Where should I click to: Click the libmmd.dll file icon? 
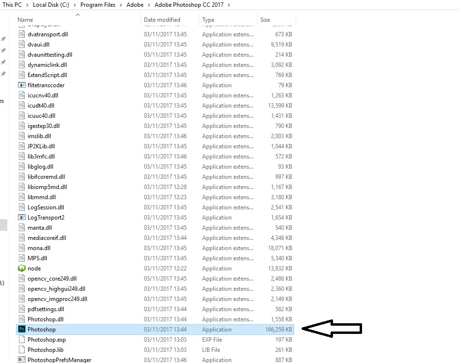pyautogui.click(x=22, y=197)
